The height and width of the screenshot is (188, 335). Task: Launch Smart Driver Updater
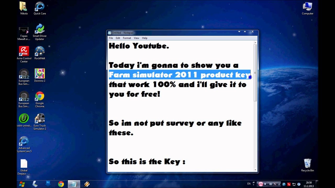pos(40,32)
